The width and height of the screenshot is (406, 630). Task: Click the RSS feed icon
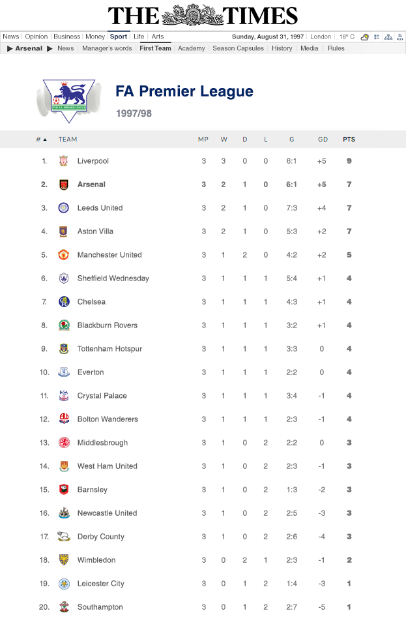[399, 37]
